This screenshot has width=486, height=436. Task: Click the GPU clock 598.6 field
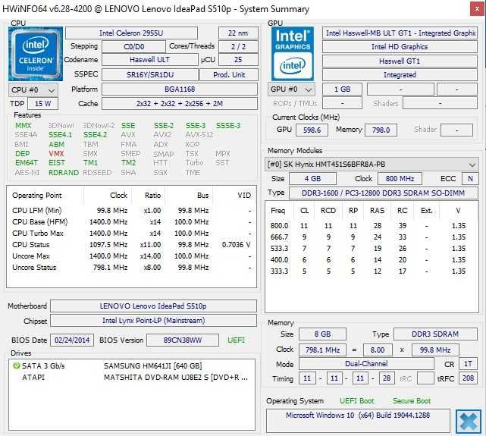312,130
